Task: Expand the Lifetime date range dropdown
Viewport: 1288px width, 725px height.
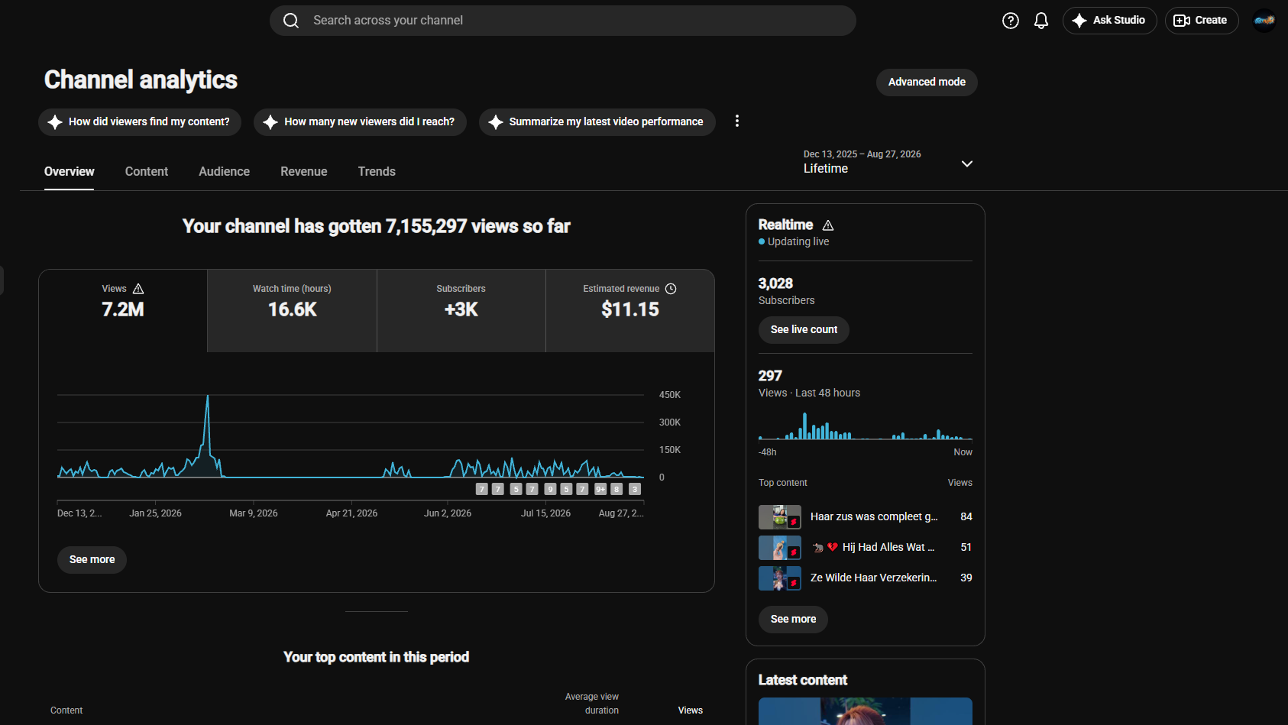Action: [x=888, y=162]
